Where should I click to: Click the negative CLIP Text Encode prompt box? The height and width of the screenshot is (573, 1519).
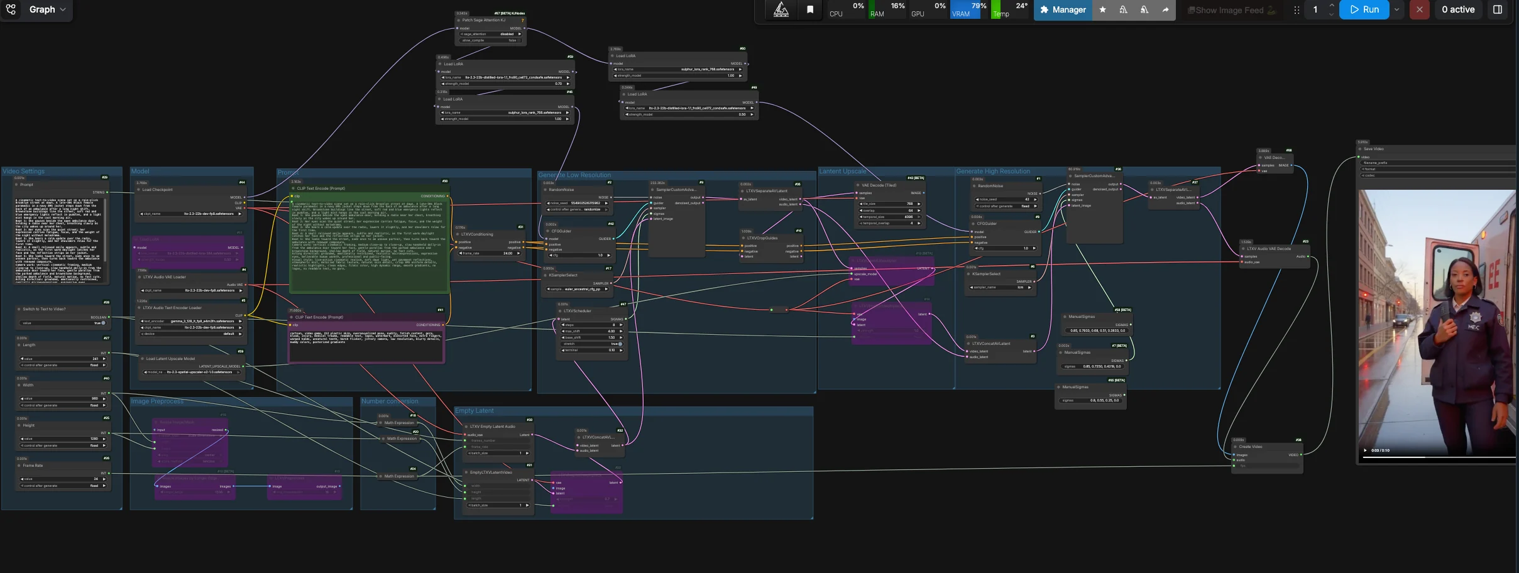[366, 346]
